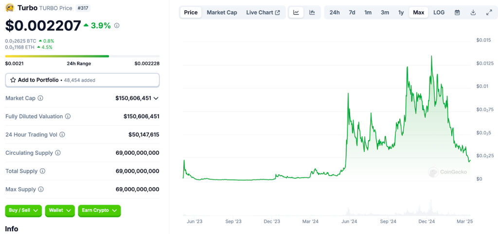The image size is (498, 234).
Task: Click the Turbo coin logo
Action: [9, 8]
